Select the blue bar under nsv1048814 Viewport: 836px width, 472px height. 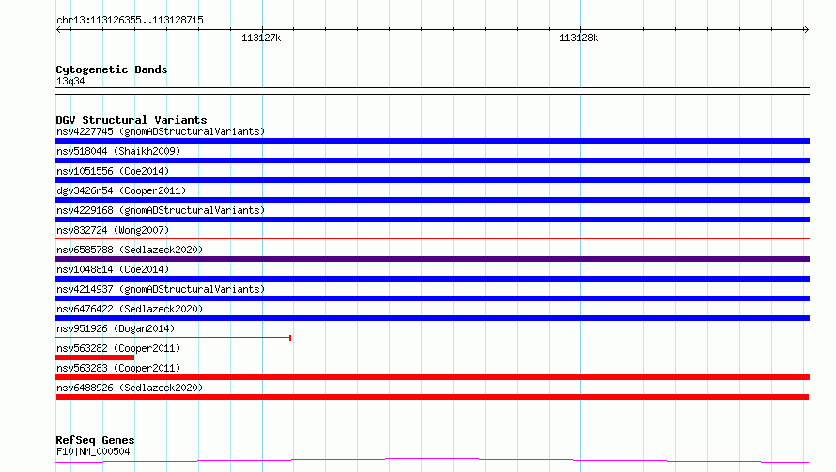pyautogui.click(x=432, y=279)
